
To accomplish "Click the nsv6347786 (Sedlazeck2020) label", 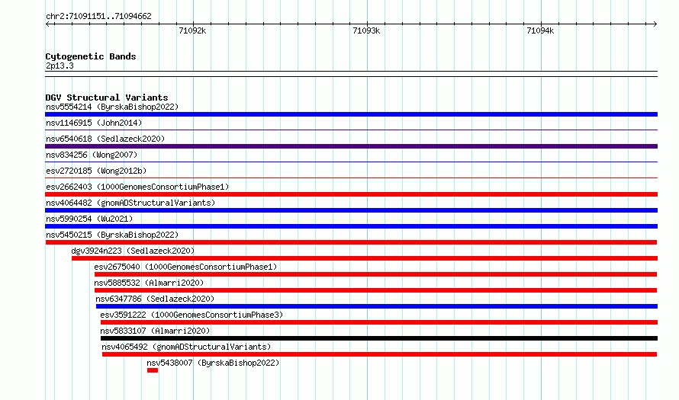I will click(155, 299).
